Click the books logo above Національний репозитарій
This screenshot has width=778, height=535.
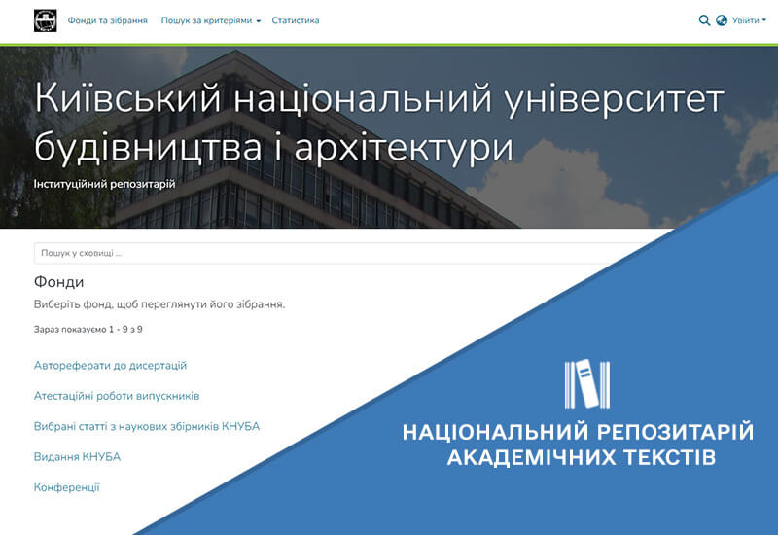[x=587, y=383]
